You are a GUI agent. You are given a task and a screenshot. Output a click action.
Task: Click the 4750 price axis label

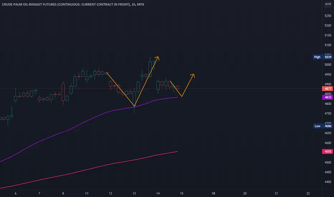(328, 114)
